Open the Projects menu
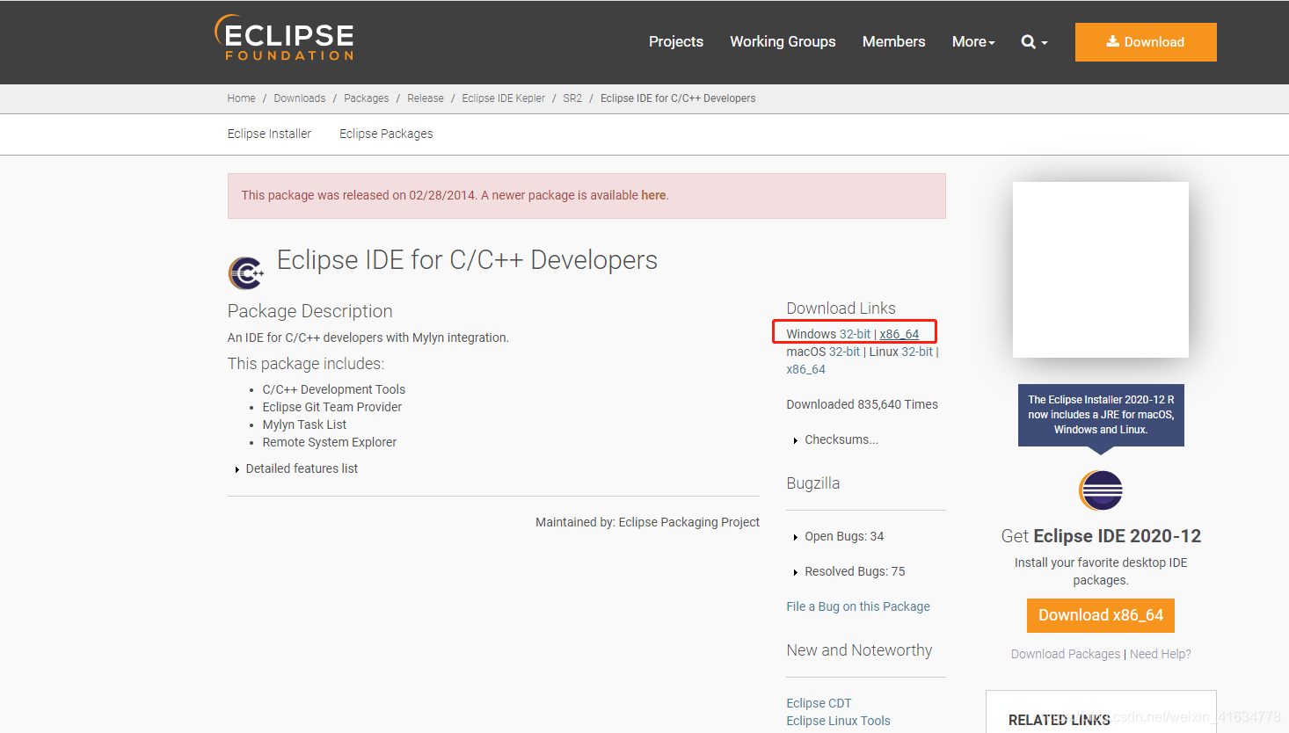The height and width of the screenshot is (733, 1289). point(676,42)
